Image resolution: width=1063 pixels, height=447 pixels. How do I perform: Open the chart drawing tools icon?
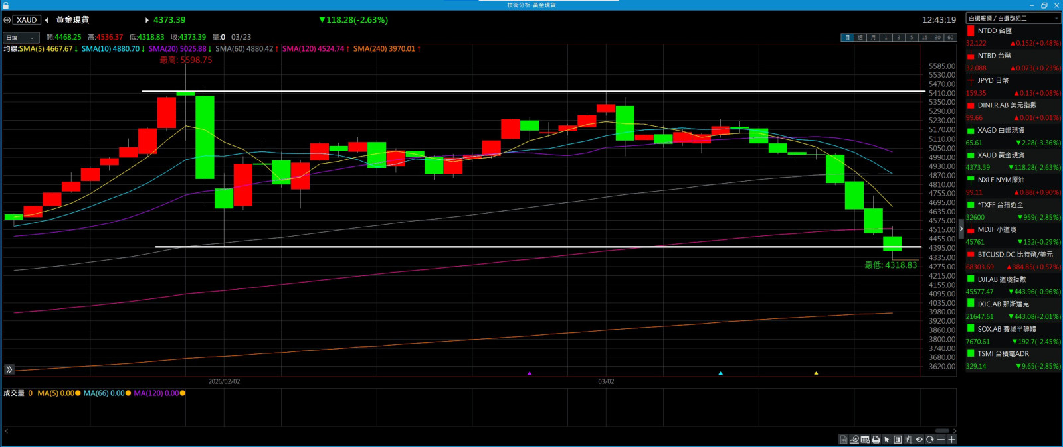pos(854,440)
